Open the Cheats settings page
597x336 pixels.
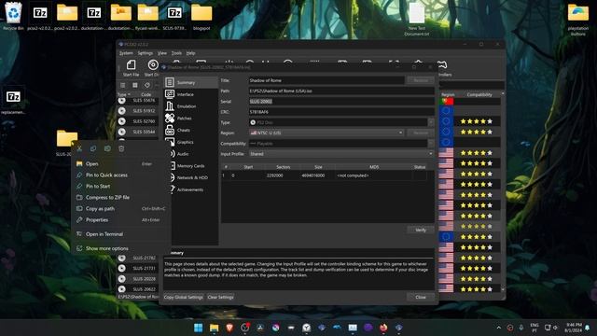[x=190, y=131]
